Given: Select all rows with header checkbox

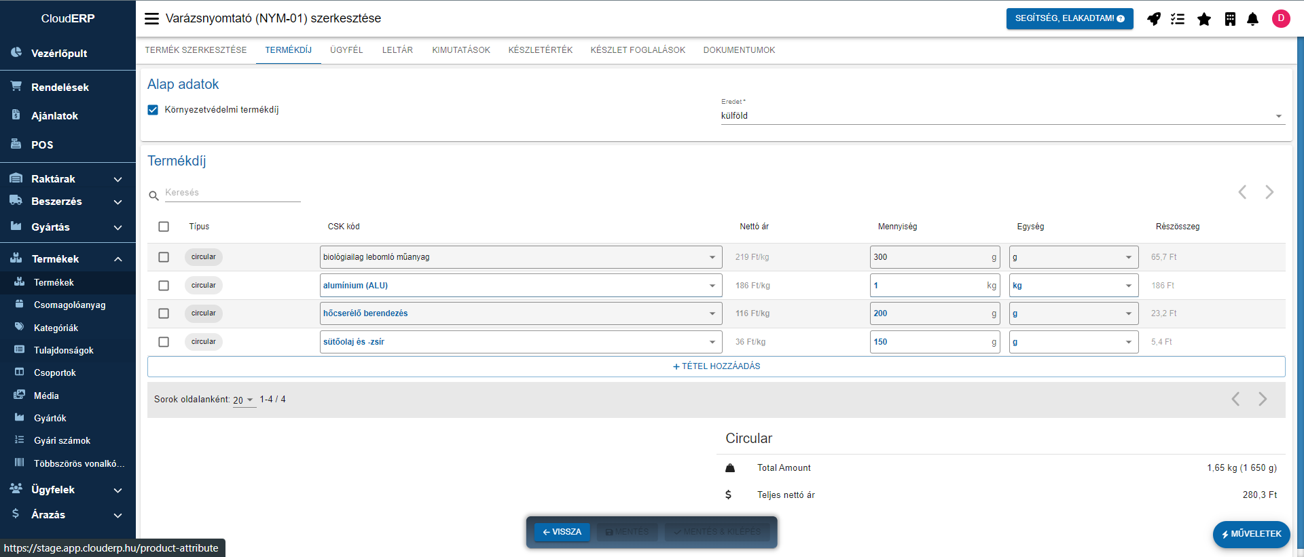Looking at the screenshot, I should [x=164, y=227].
